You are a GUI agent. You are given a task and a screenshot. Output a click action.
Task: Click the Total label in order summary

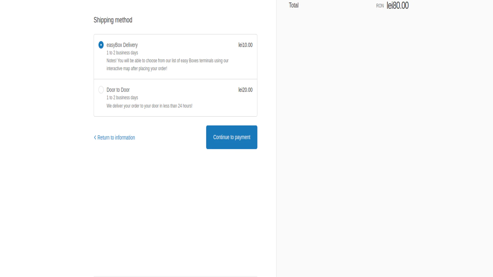[x=293, y=5]
